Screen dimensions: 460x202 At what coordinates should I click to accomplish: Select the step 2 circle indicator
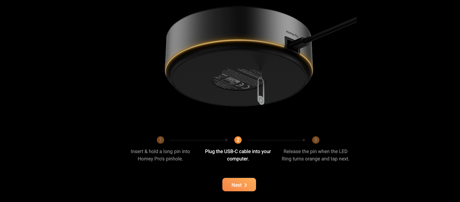pyautogui.click(x=238, y=140)
